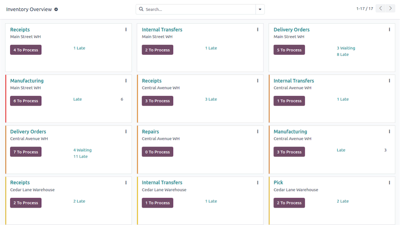Viewport: 400px width, 225px height.
Task: Click the 7 To Process button
Action: (x=26, y=152)
